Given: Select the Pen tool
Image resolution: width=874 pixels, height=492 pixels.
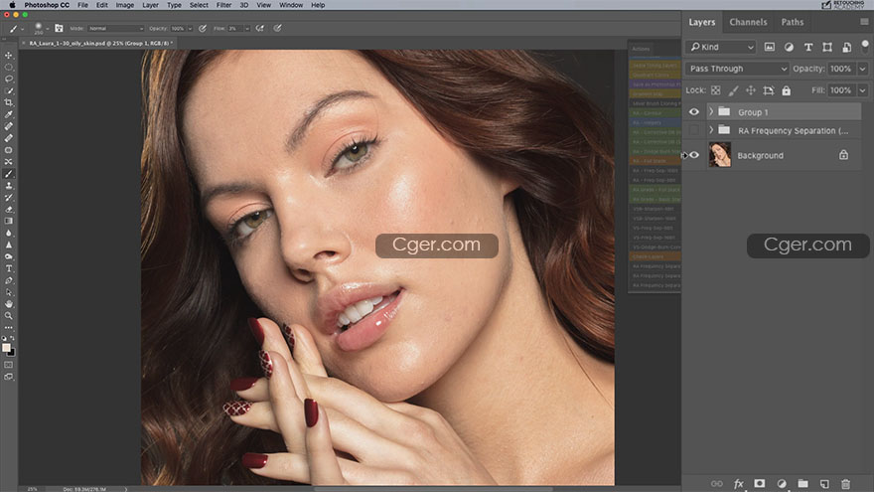Looking at the screenshot, I should click(x=8, y=280).
